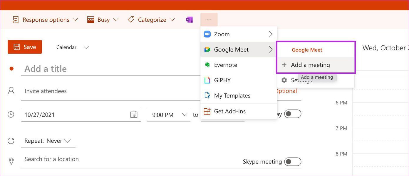The height and width of the screenshot is (176, 409).
Task: Click the repeat arrows icon
Action: [x=11, y=141]
